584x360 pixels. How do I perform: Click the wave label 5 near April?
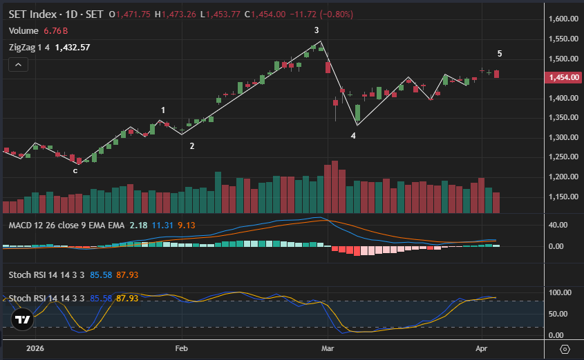click(500, 54)
